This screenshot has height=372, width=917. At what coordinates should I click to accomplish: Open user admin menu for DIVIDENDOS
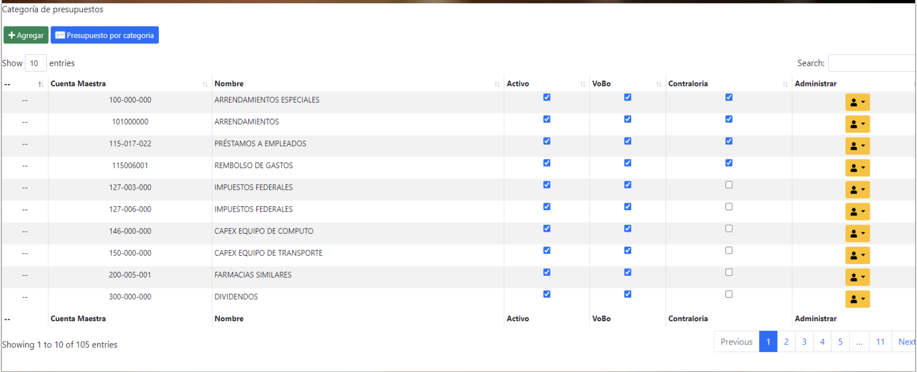pyautogui.click(x=857, y=299)
